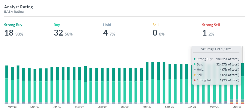Image resolution: width=247 pixels, height=111 pixels.
Task: Click the orange Sell rating label
Action: point(156,25)
